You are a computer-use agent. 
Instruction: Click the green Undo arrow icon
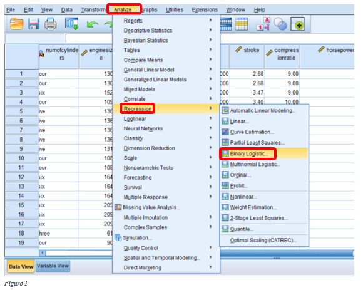tap(93, 24)
